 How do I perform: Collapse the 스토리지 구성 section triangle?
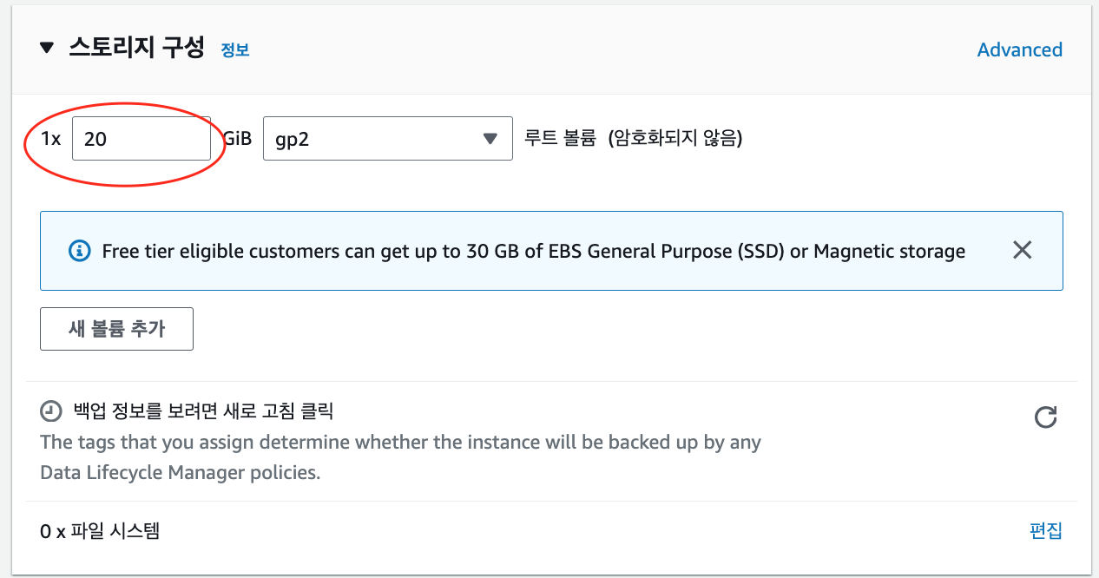(x=47, y=49)
